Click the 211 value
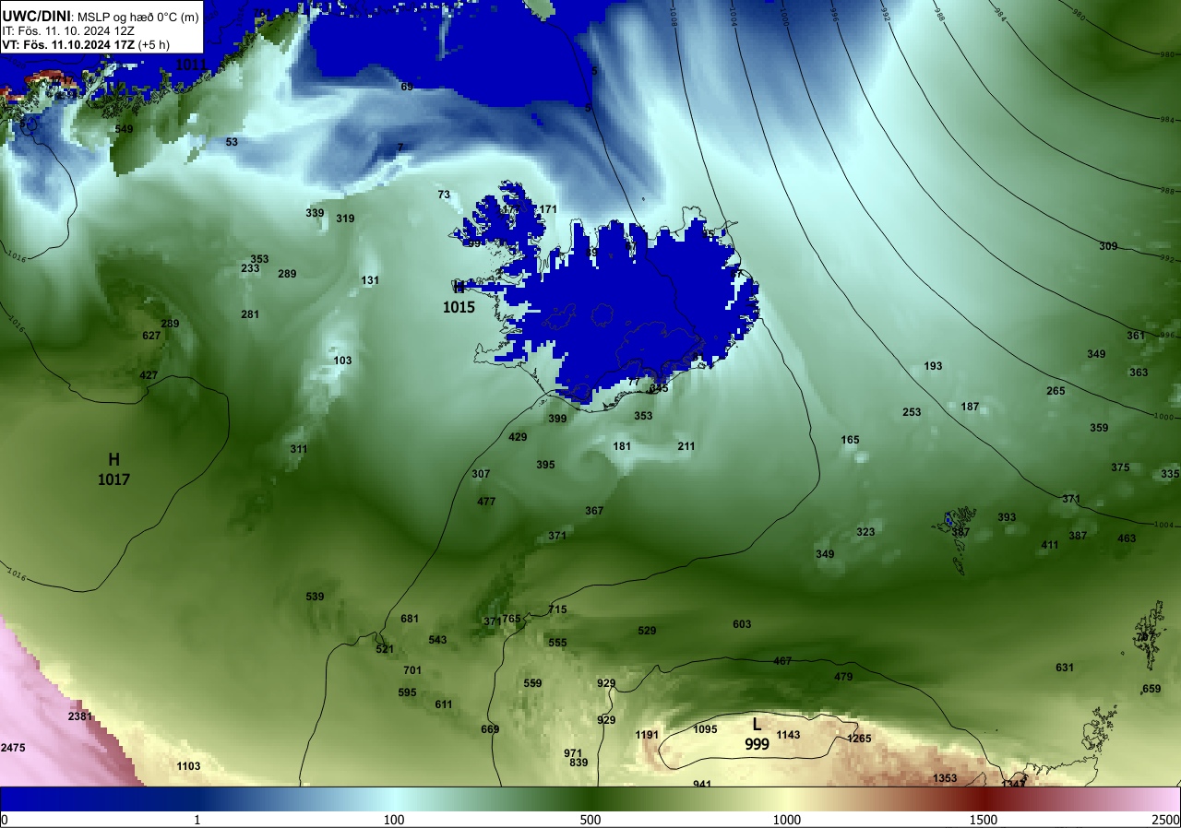Screen dimensions: 1181x828 [x=686, y=446]
